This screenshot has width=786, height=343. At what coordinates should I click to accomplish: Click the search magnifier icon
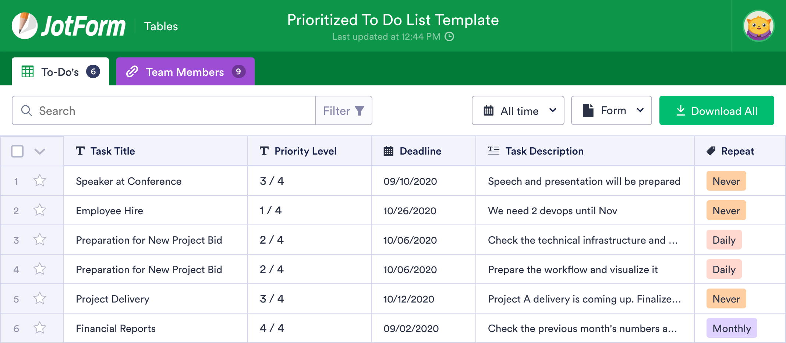[26, 110]
